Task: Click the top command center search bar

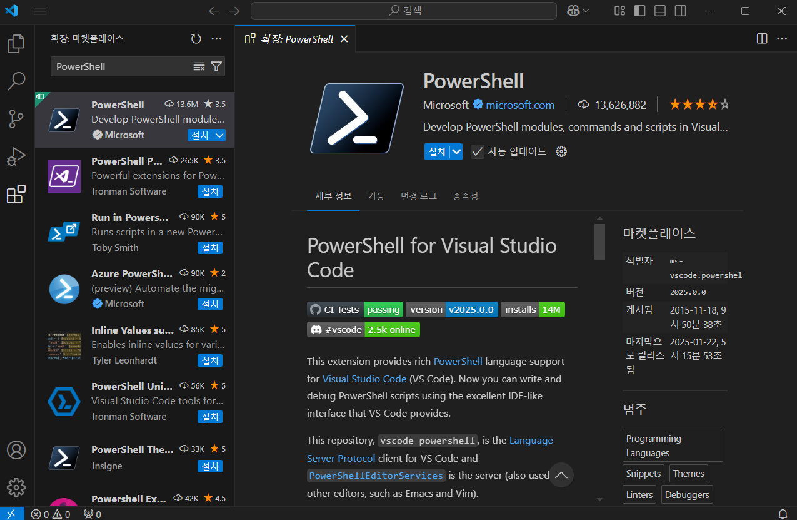Action: click(x=404, y=11)
